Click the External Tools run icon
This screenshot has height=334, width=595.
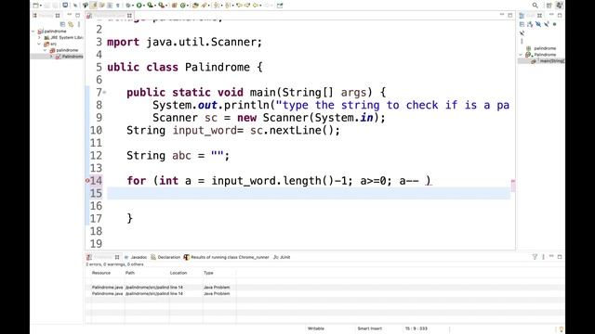[x=162, y=6]
